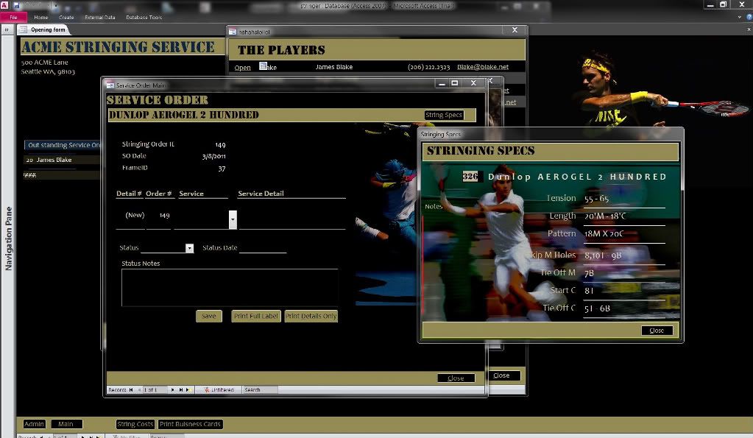Click the form icon beside Blake in Players
753x438 pixels.
tap(264, 66)
